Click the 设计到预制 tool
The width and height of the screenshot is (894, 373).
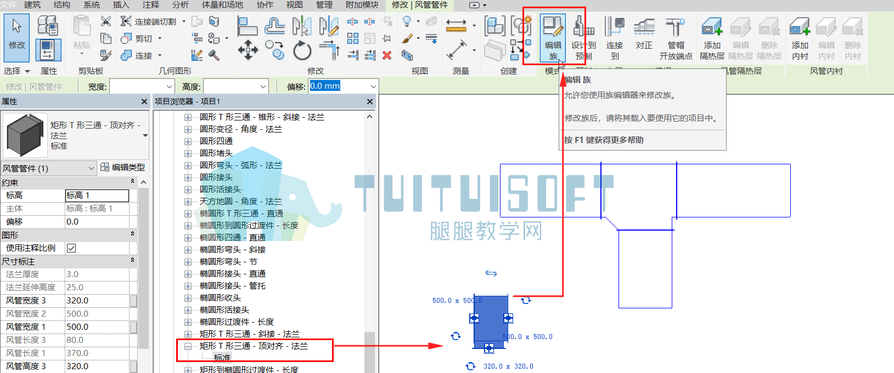pyautogui.click(x=583, y=37)
